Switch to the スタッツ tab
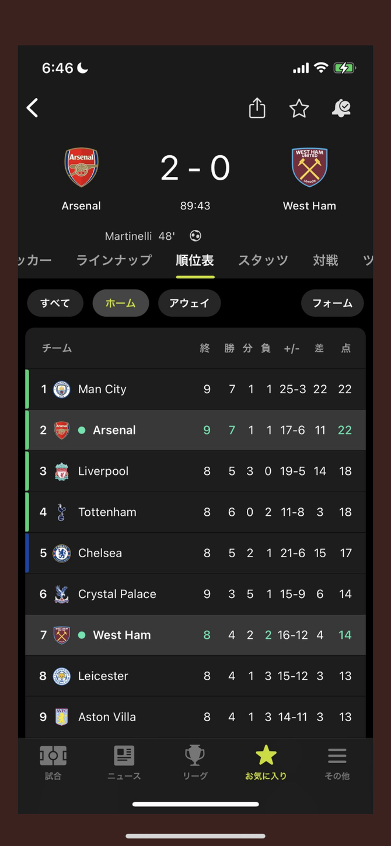 click(263, 260)
